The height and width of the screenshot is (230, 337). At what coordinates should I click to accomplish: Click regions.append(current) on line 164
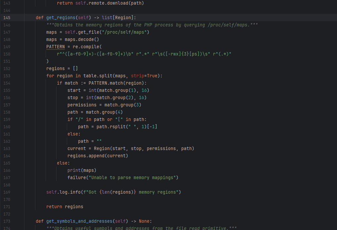[x=98, y=156]
